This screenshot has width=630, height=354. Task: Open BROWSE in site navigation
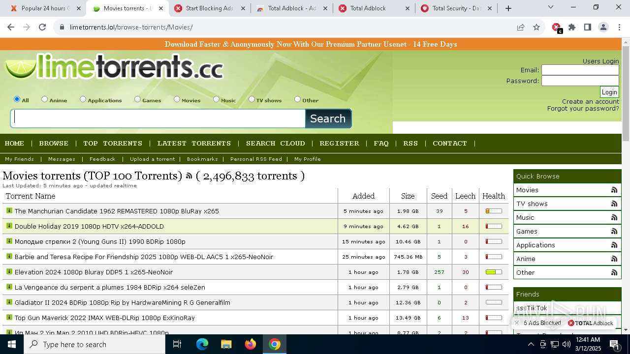(x=54, y=143)
